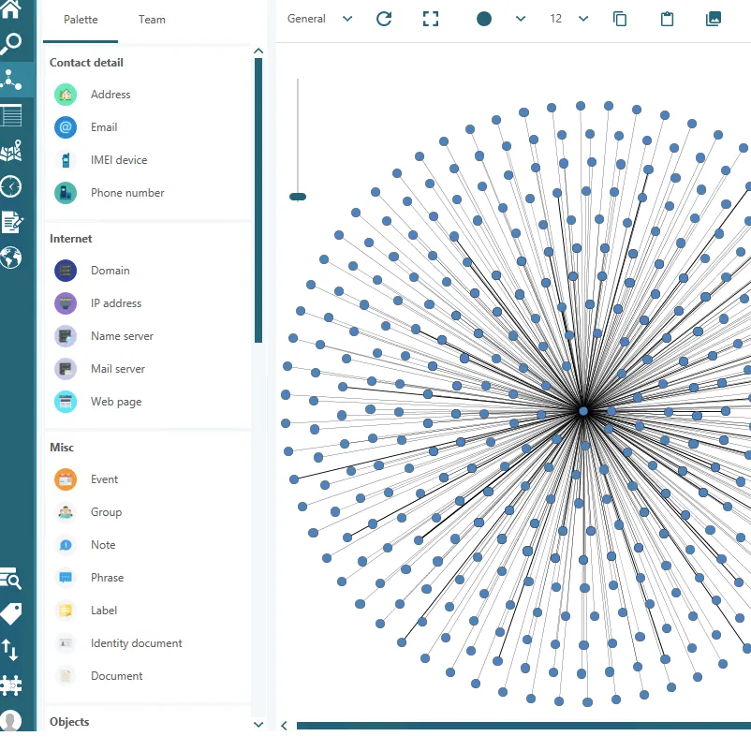This screenshot has width=751, height=751.
Task: Click the refresh graph icon
Action: coord(384,19)
